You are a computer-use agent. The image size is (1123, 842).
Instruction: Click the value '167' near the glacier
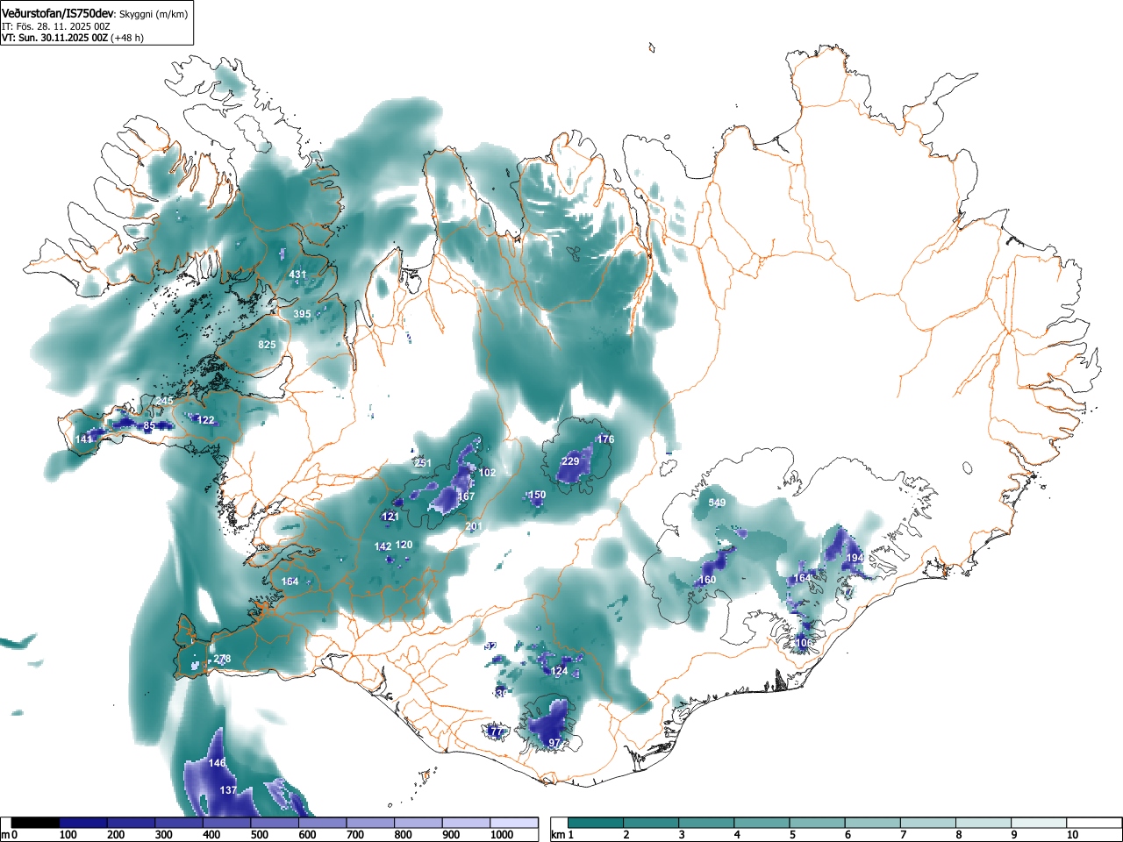click(x=466, y=496)
